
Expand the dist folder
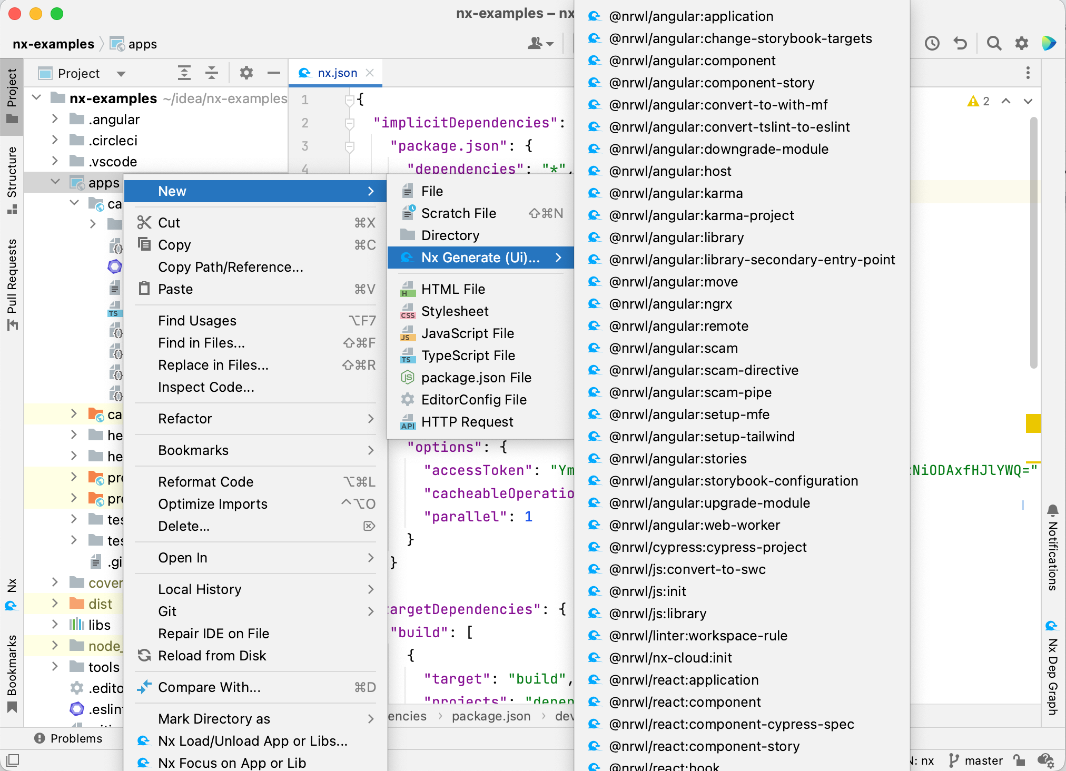(x=55, y=604)
